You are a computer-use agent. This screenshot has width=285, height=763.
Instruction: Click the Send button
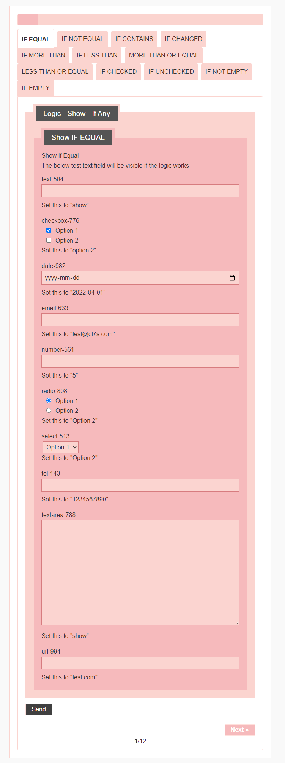(x=39, y=709)
